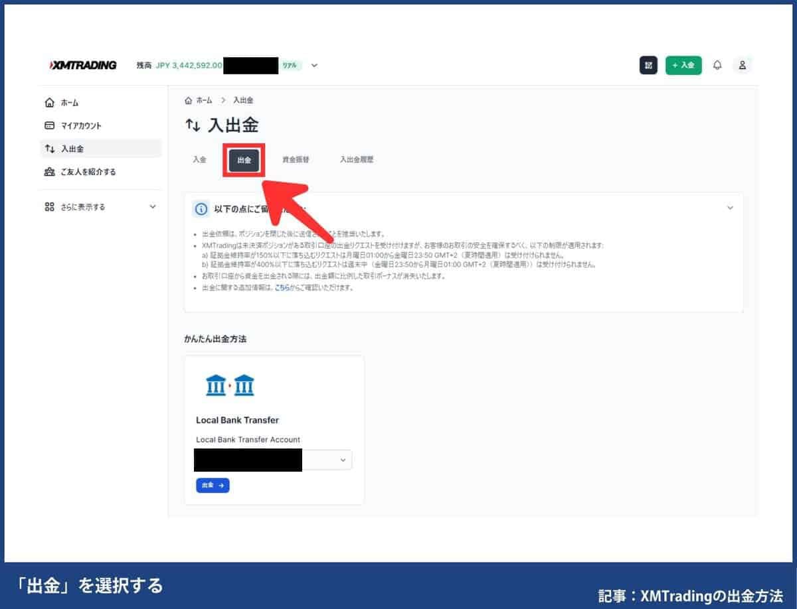Click the かんたん出金方法 heading
This screenshot has height=609, width=797.
tap(216, 339)
